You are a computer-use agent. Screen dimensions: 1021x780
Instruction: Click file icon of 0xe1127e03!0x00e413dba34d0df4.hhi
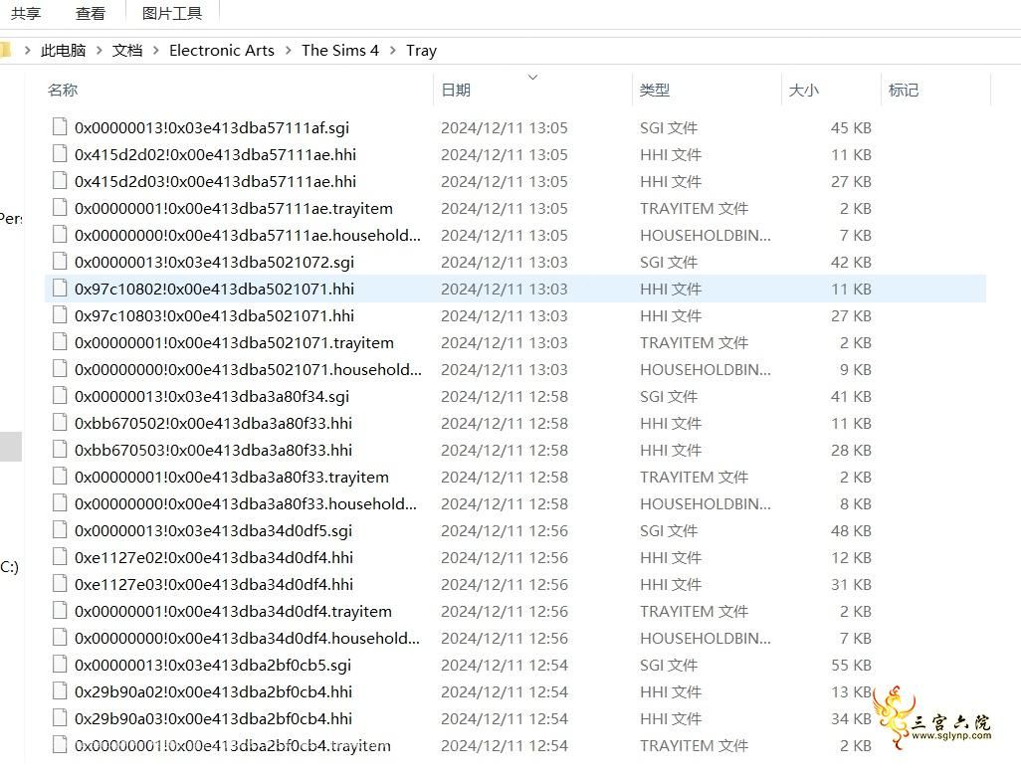(60, 584)
